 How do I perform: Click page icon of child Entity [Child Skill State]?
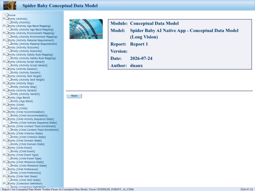tap(10, 179)
